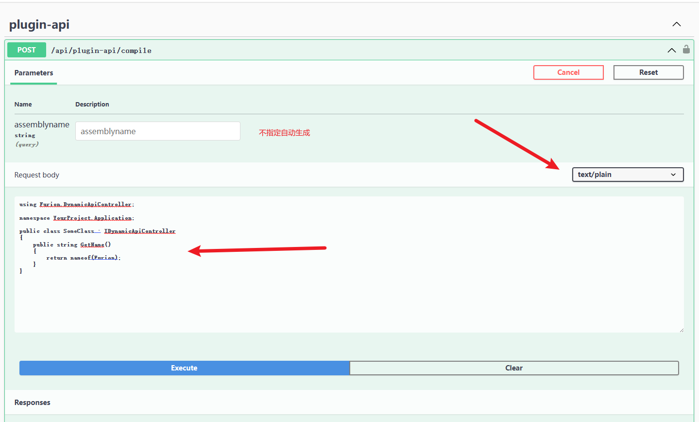The image size is (699, 422).
Task: Click the Request body label
Action: click(37, 175)
